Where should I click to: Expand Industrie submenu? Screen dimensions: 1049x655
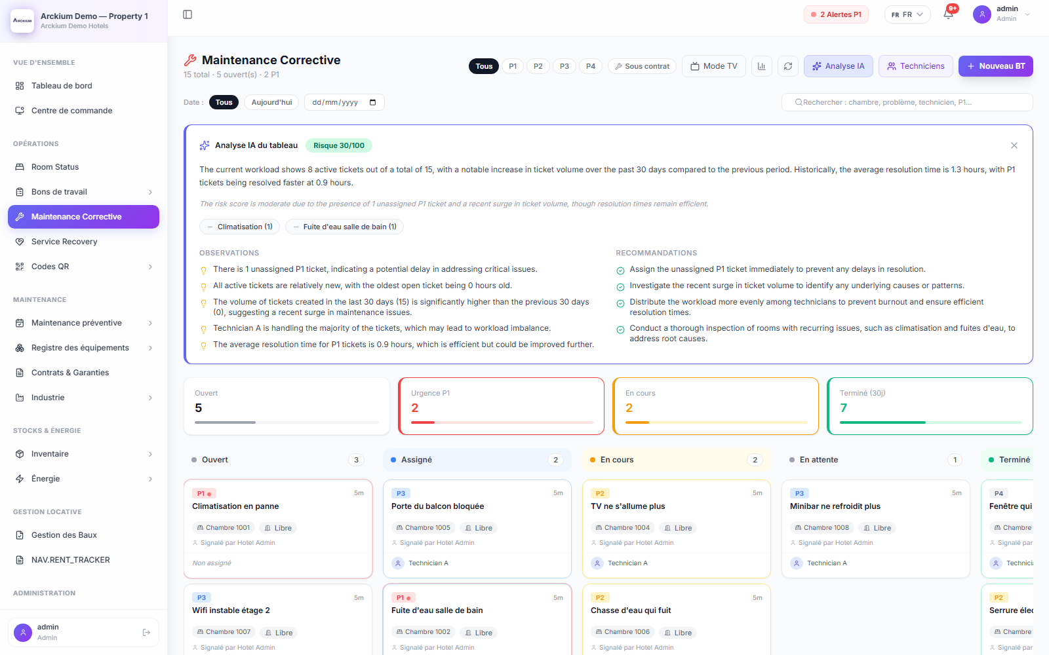tap(83, 398)
